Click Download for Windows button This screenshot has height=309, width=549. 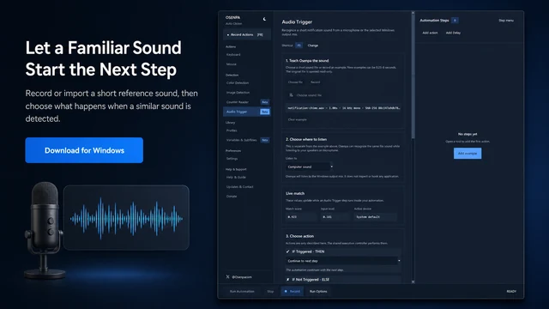[84, 150]
